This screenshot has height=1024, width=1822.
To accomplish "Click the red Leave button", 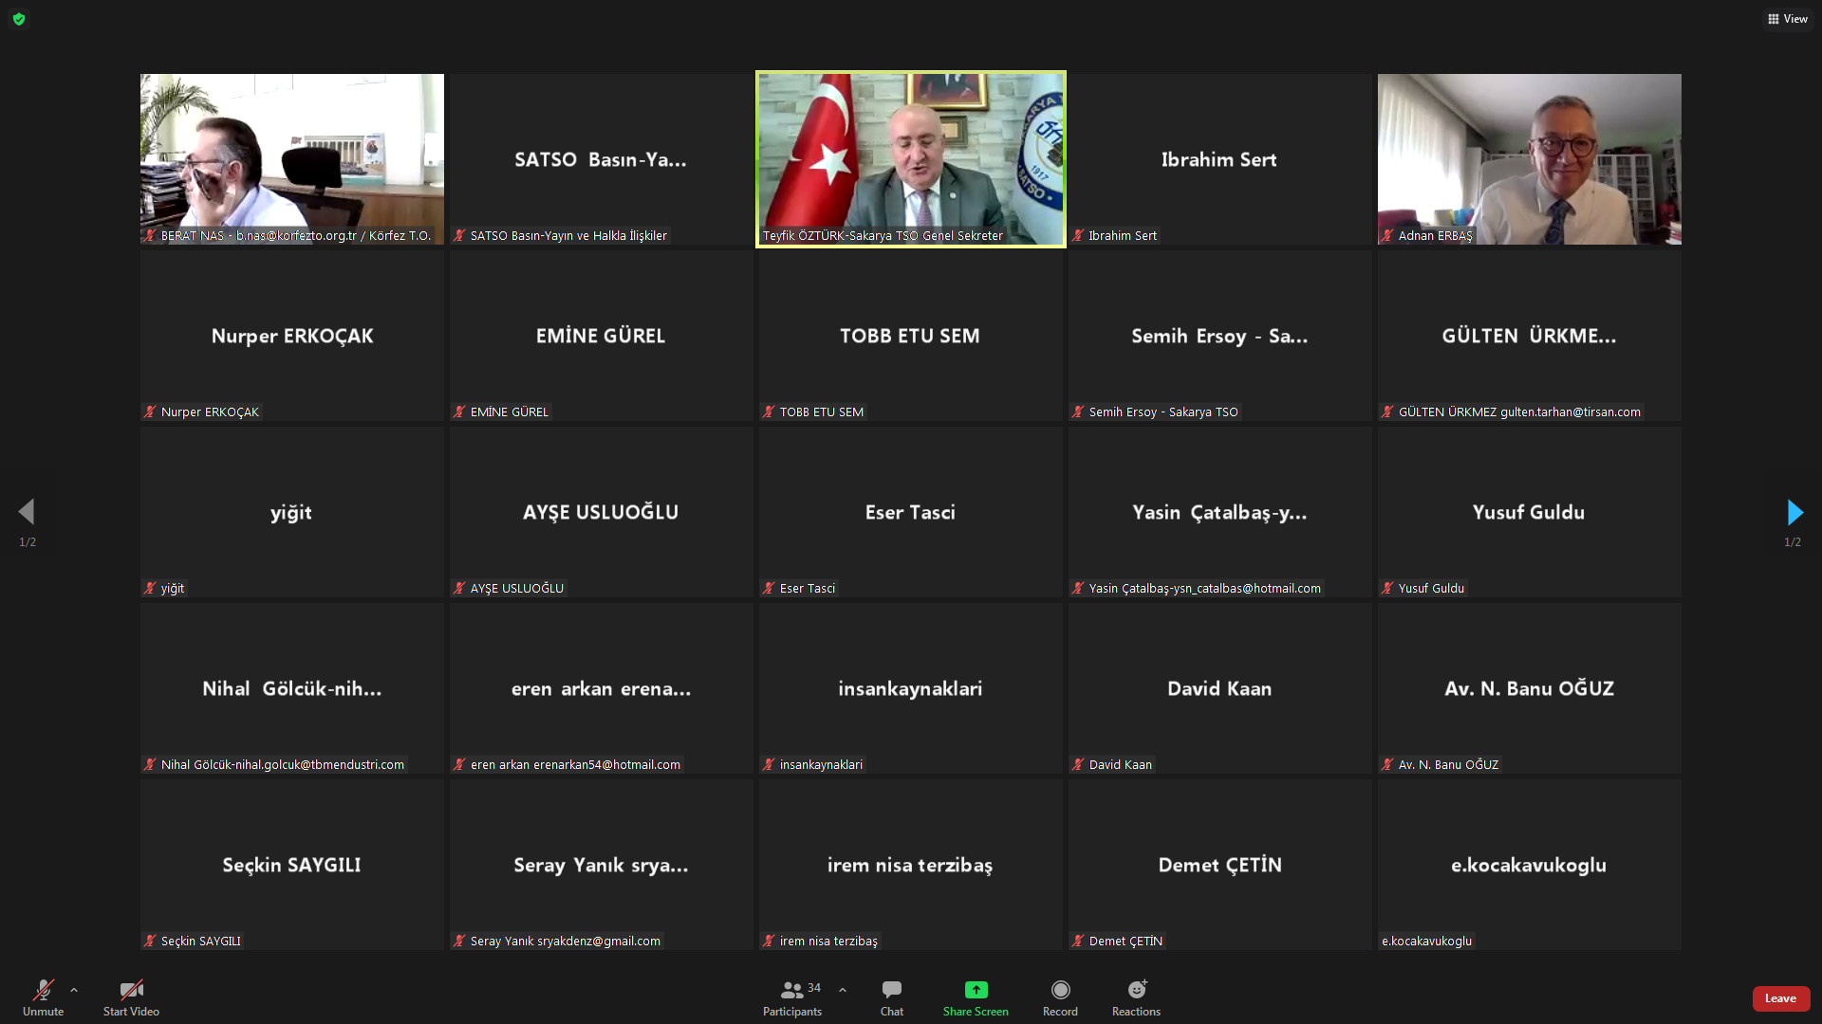I will (1780, 998).
